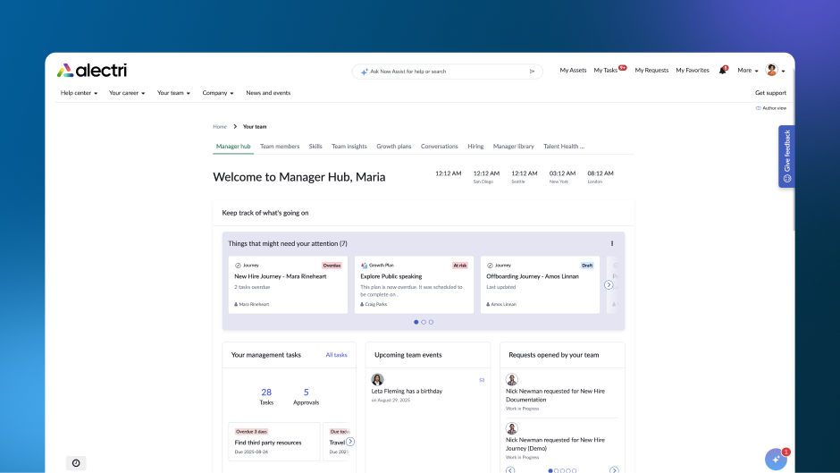
Task: Open the Find third party resources task
Action: [x=274, y=442]
